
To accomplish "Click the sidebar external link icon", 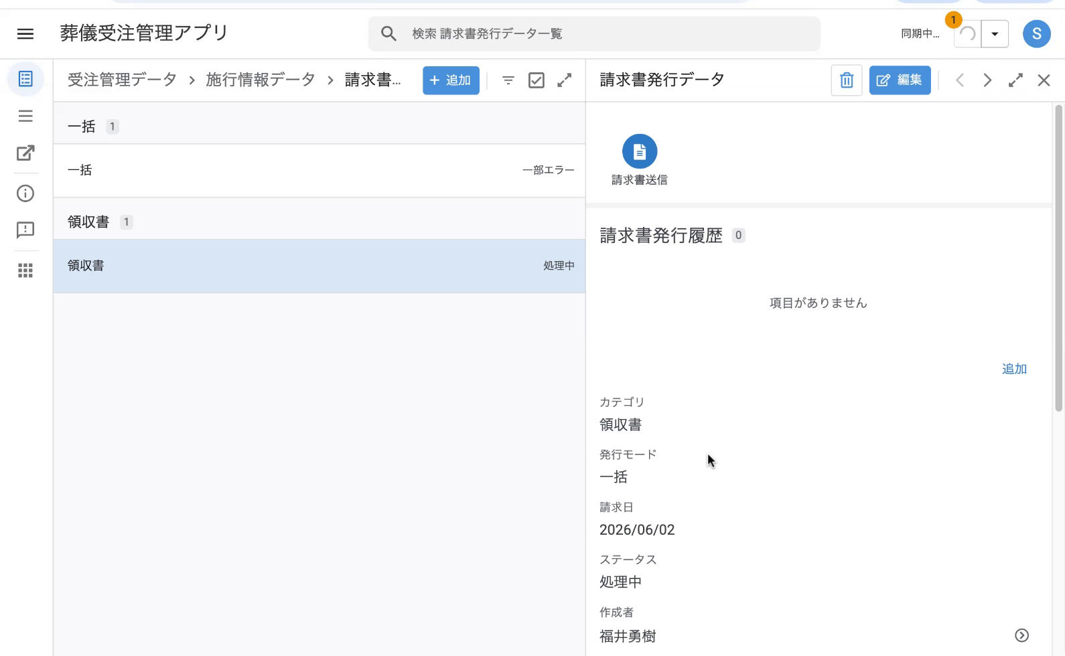I will tap(25, 153).
